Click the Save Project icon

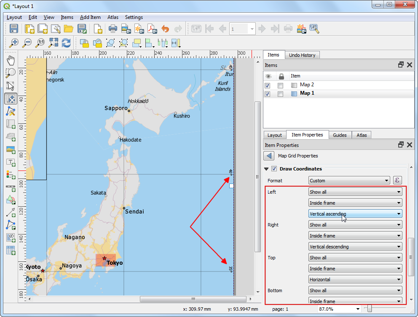pos(14,29)
